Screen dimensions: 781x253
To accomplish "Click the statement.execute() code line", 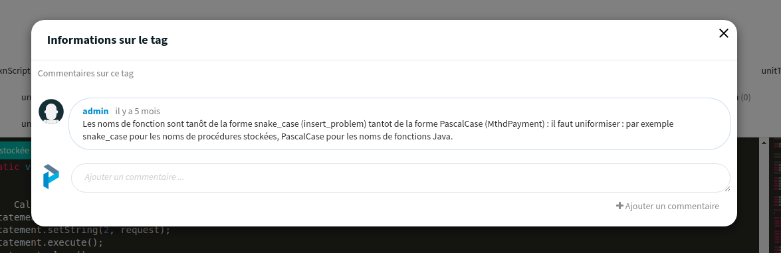I will tap(51, 242).
